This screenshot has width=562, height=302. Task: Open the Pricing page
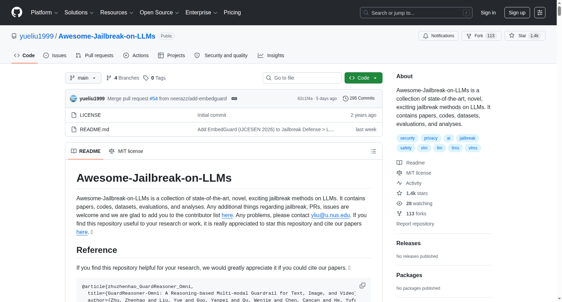pyautogui.click(x=232, y=13)
